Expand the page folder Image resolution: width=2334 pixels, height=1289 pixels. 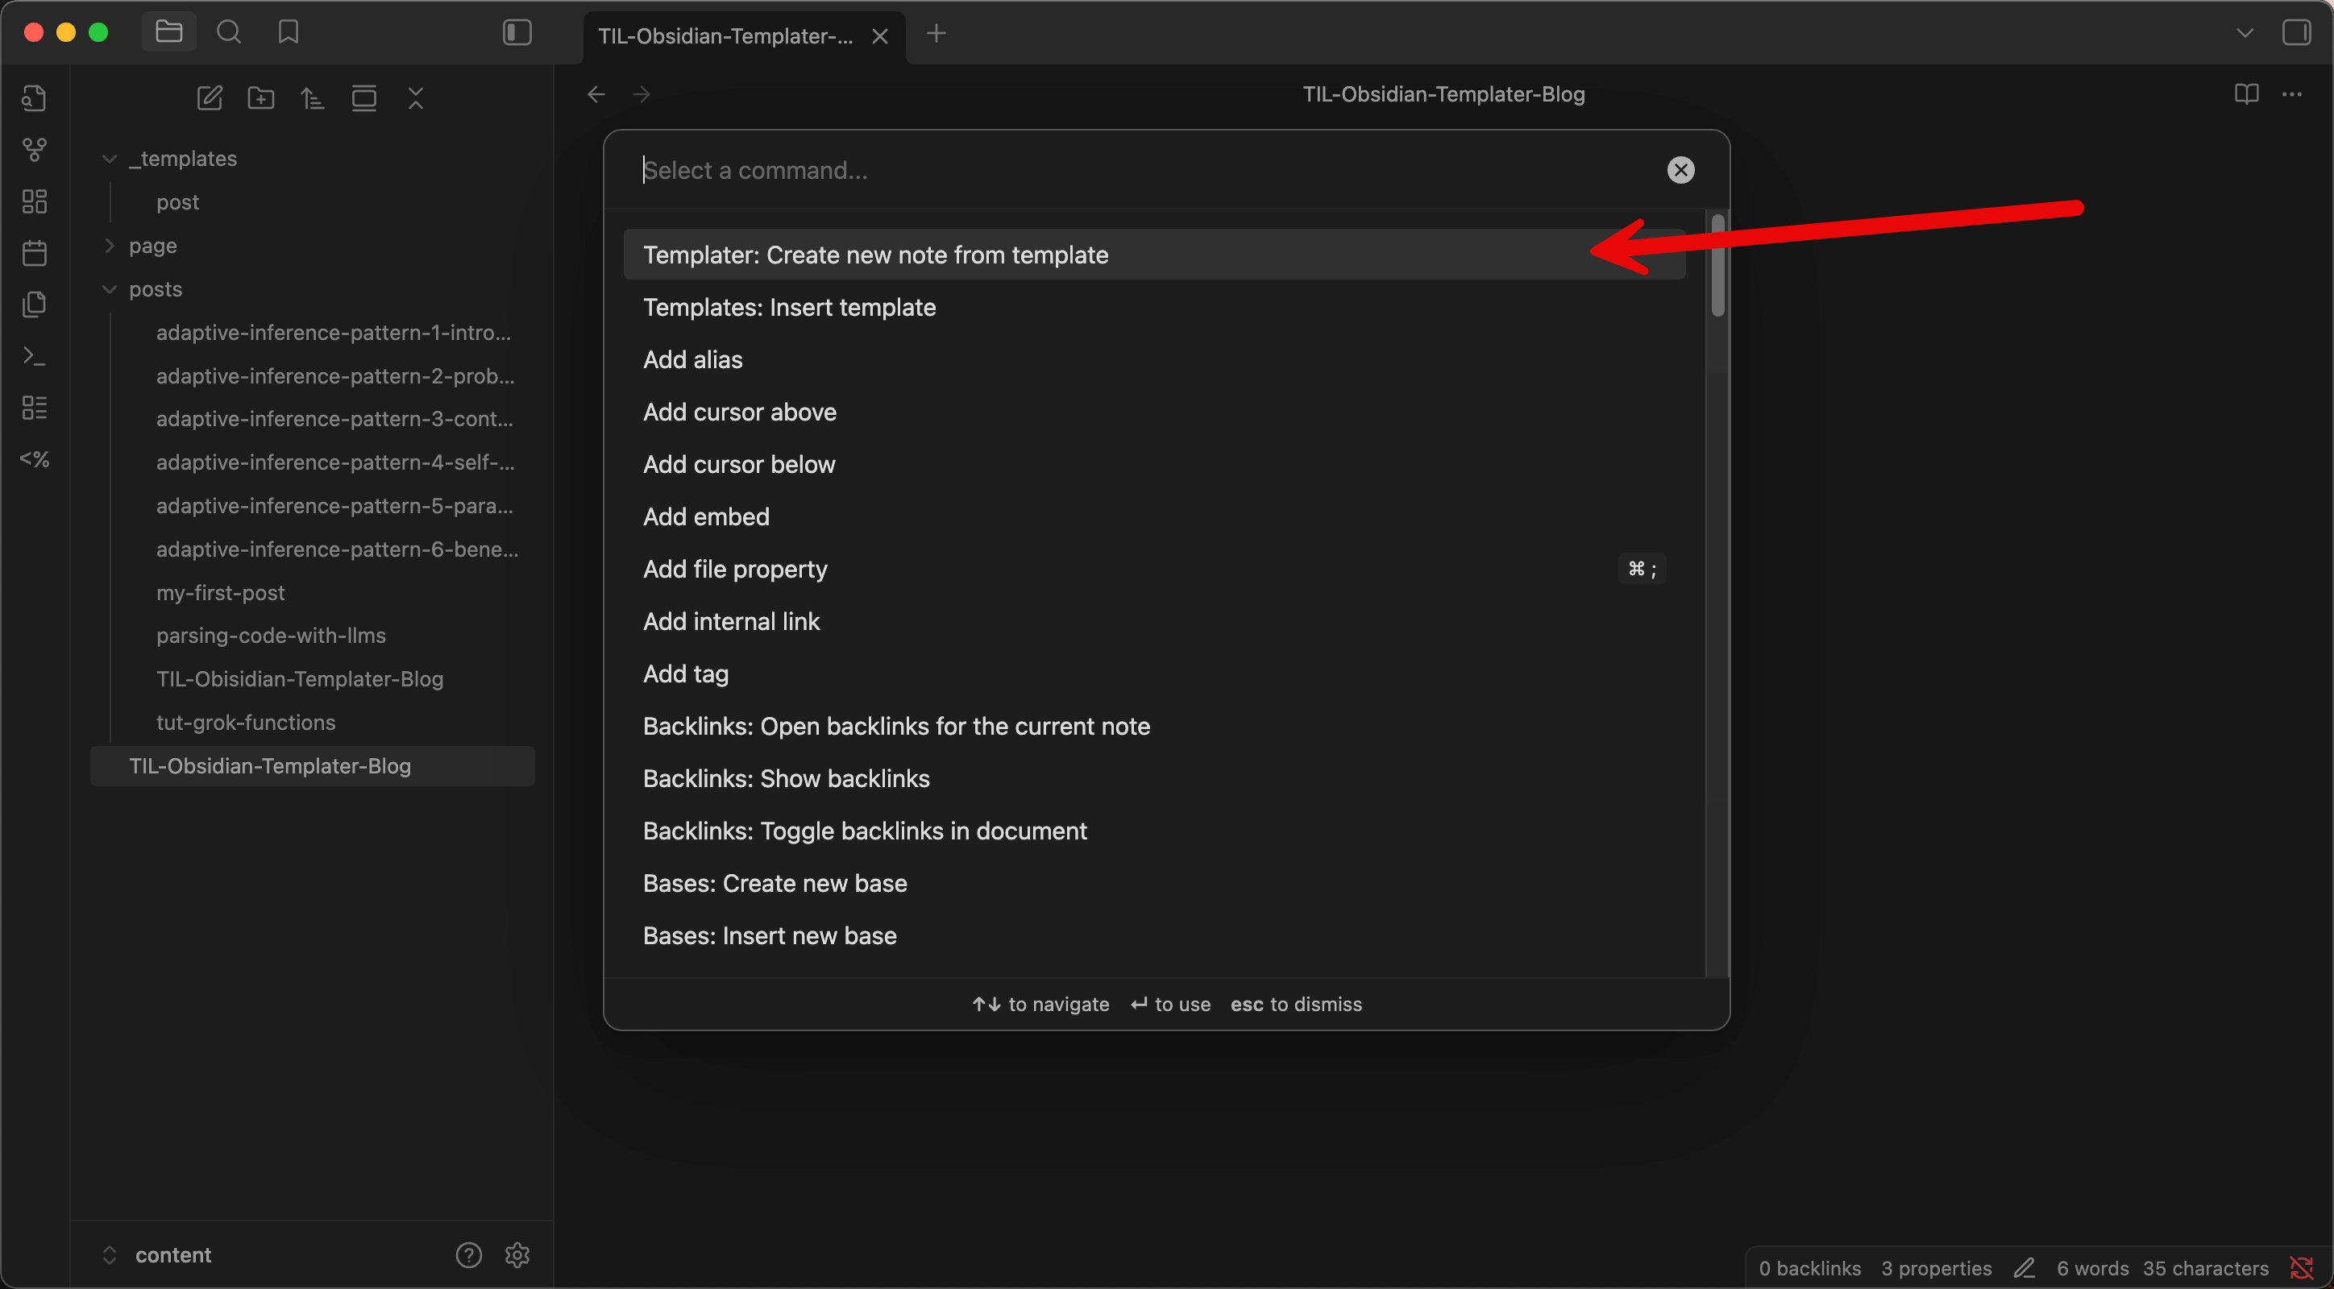110,246
